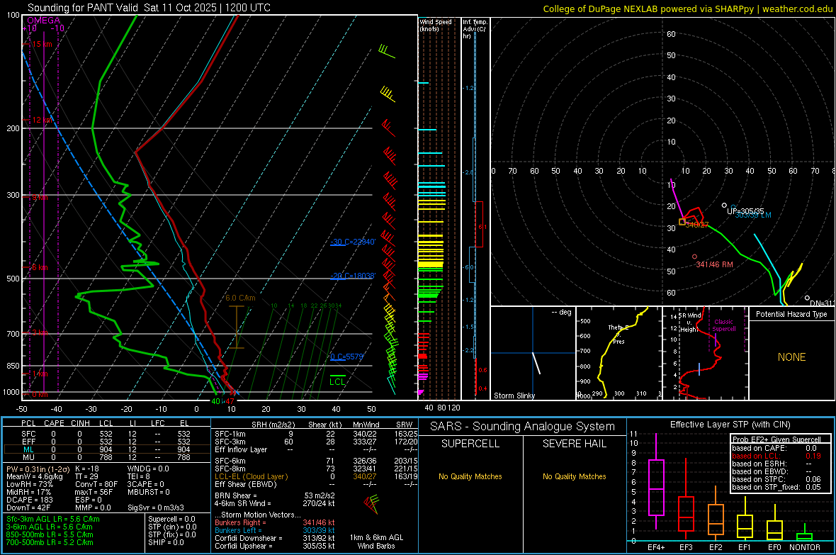This screenshot has width=836, height=555.
Task: Click the OMEGA label on the skew-T
Action: point(43,21)
